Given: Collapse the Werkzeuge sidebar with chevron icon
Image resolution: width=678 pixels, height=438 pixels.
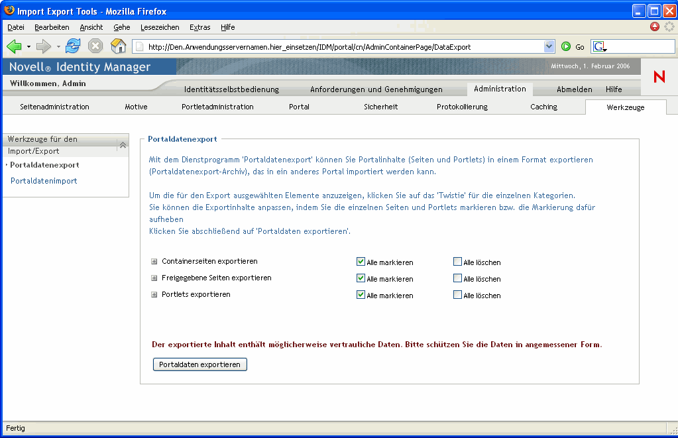Looking at the screenshot, I should (123, 145).
